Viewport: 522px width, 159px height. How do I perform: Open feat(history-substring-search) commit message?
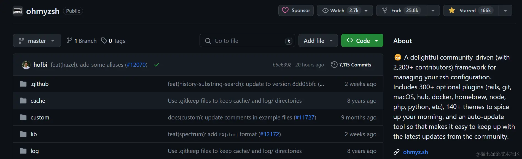[246, 84]
